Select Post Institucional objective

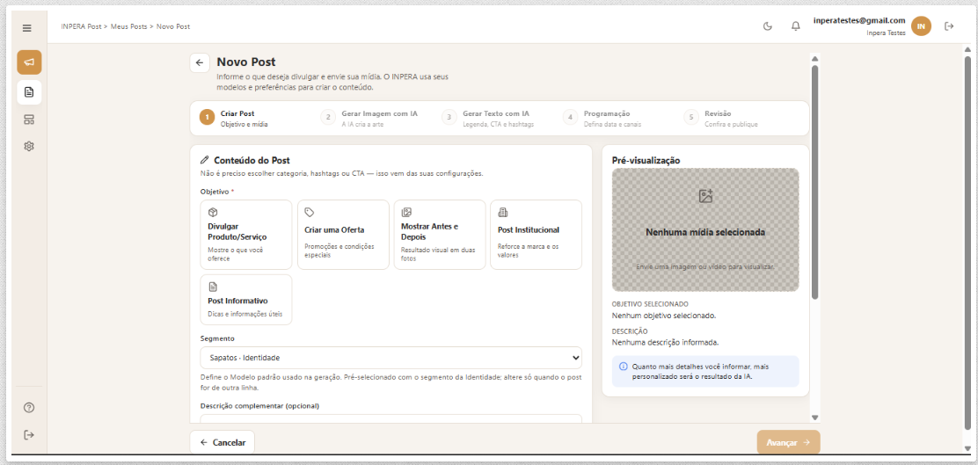point(536,235)
